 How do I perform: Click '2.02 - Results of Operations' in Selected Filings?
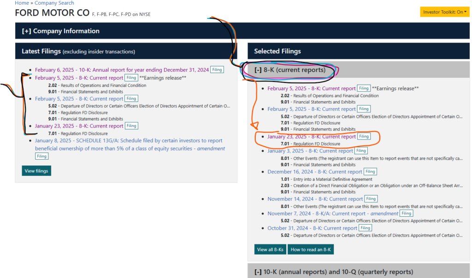330,96
